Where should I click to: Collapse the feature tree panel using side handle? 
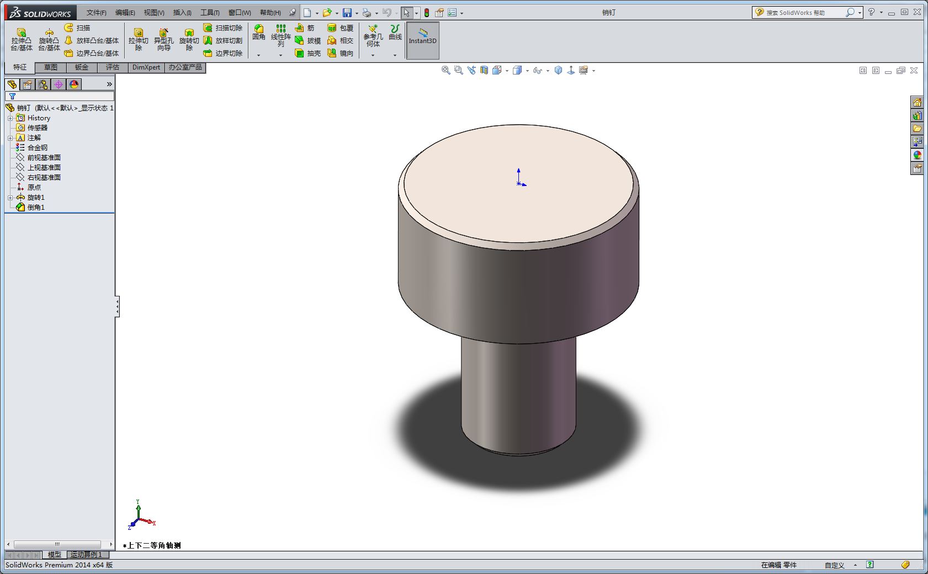pos(117,306)
